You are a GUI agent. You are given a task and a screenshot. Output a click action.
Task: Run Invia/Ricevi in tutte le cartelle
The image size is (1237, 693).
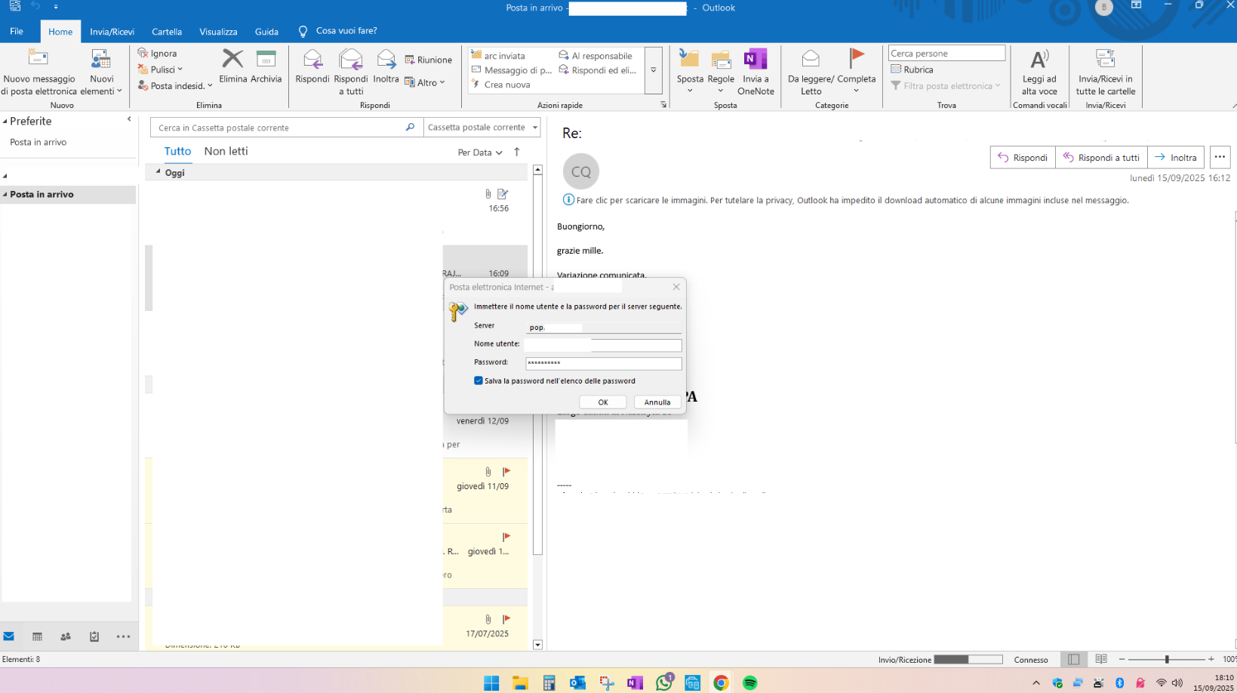(1106, 72)
